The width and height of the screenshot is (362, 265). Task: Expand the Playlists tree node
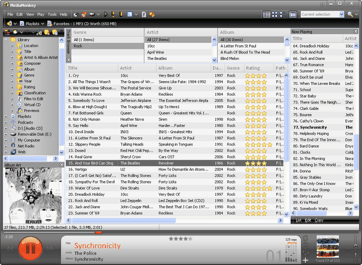point(6,117)
